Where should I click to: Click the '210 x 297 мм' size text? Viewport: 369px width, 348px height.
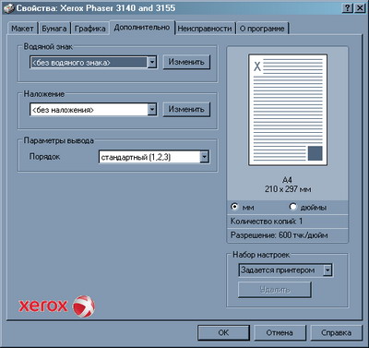coord(288,189)
